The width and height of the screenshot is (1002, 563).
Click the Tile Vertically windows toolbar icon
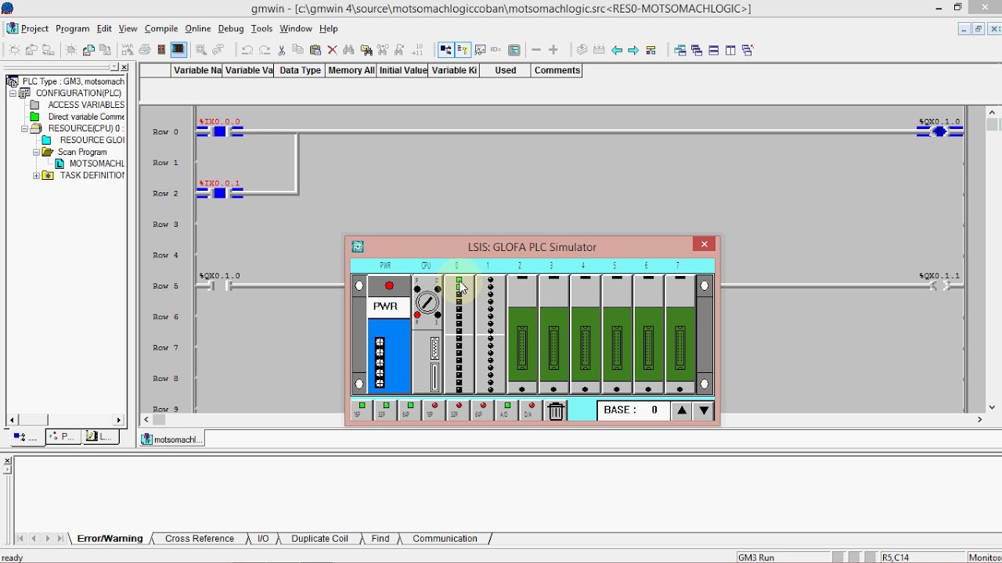coord(730,50)
